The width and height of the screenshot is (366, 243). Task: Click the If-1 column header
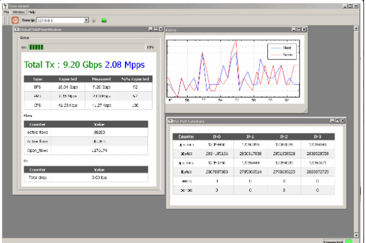(250, 137)
